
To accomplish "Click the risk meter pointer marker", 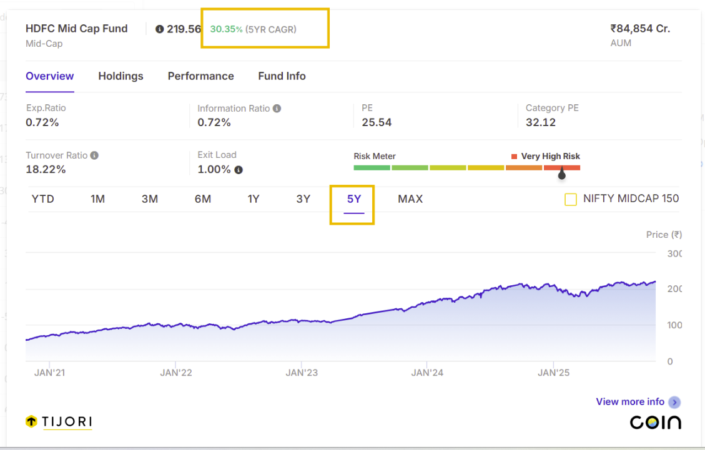I will (561, 175).
